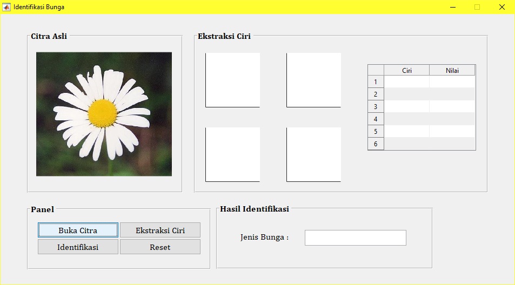Click the Jenis Bunga text field
The height and width of the screenshot is (285, 515).
point(355,237)
